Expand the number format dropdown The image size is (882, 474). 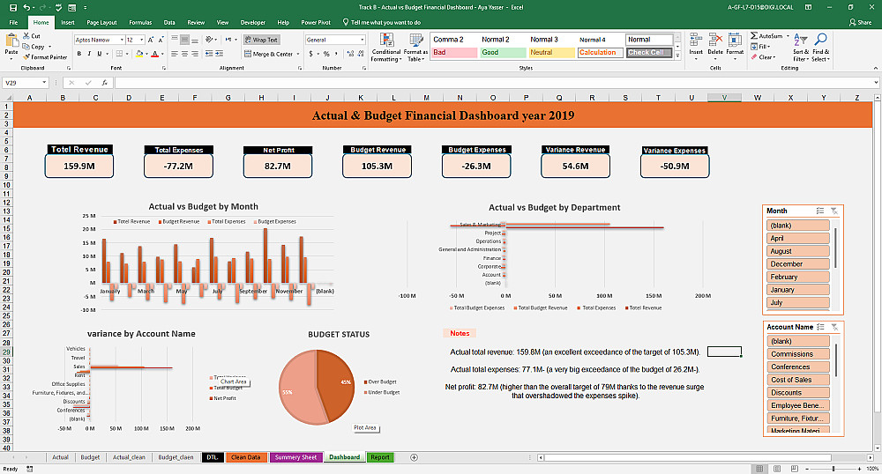coord(363,40)
